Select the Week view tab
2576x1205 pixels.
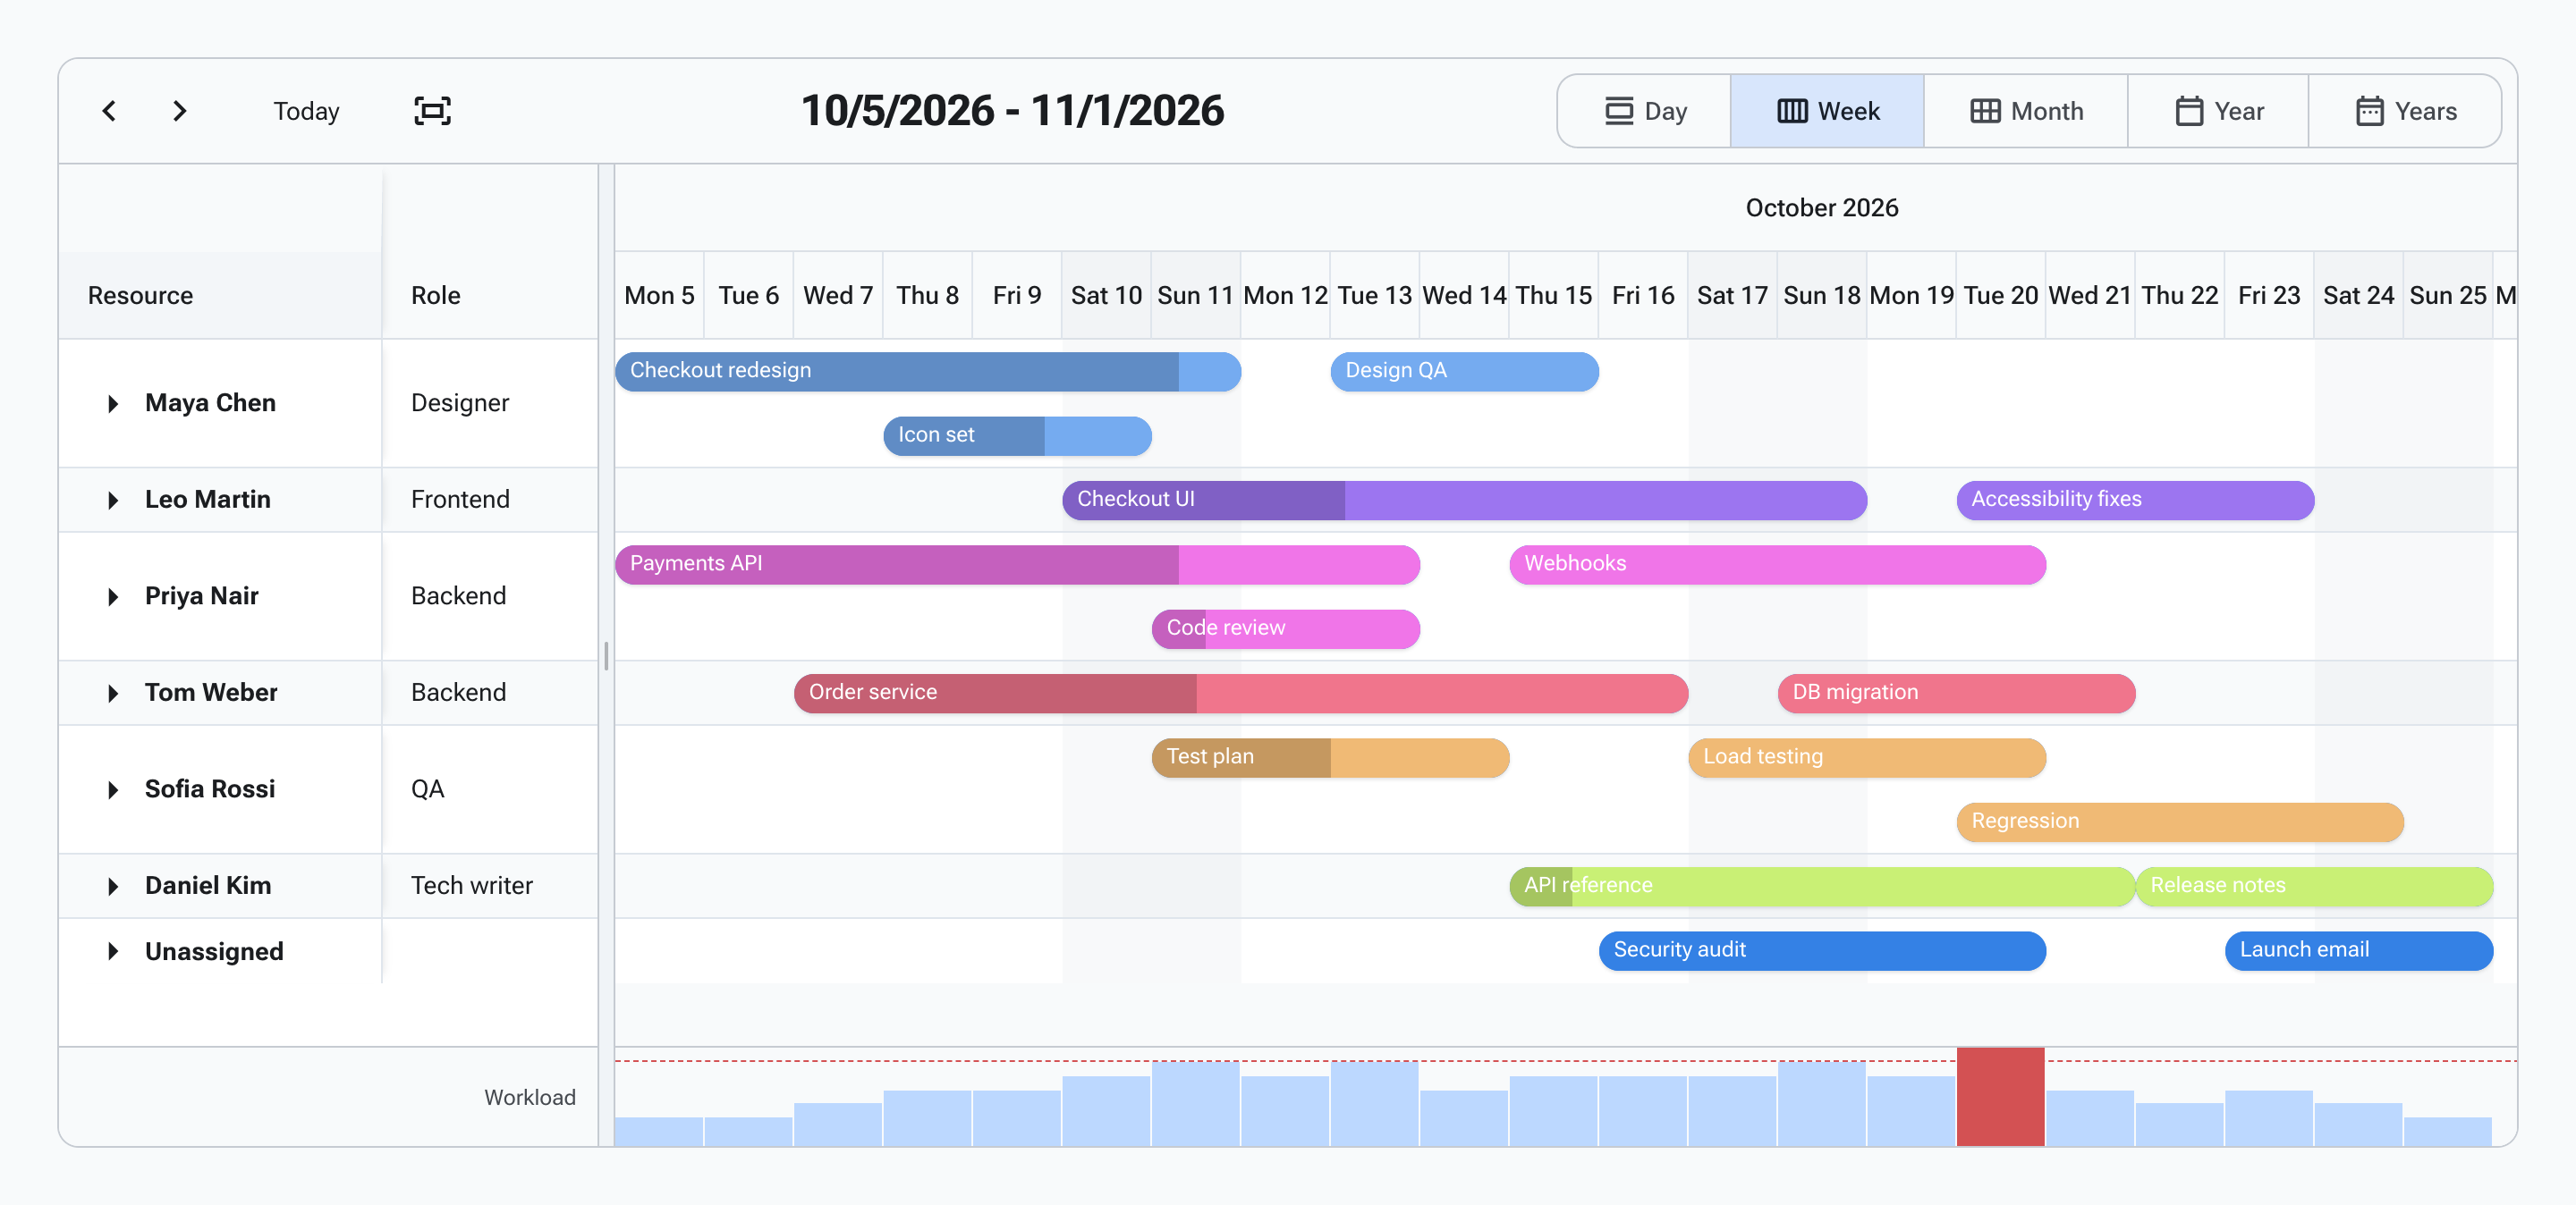click(x=1827, y=111)
